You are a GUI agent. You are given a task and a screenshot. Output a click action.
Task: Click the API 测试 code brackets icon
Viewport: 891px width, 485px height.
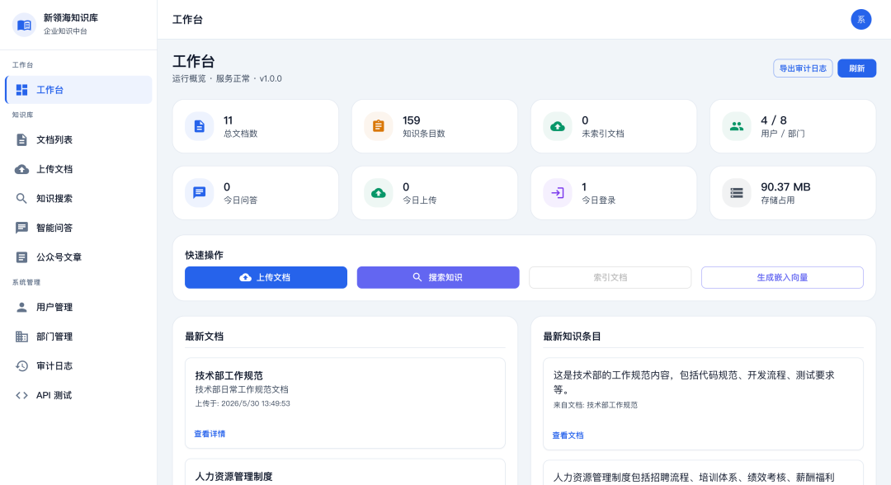coord(21,395)
